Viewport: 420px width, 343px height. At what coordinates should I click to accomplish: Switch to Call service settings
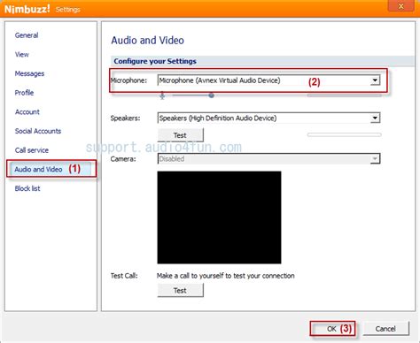click(32, 150)
